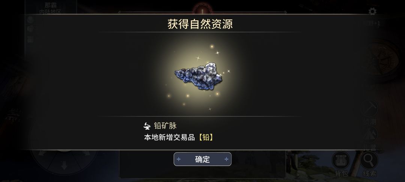Screen dimensions: 405x182
Task: Tap the left-down arrow on direction wheel
Action: click(x=42, y=153)
